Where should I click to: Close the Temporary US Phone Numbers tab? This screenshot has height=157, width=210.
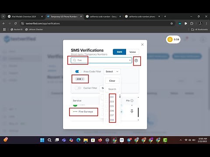point(81,17)
